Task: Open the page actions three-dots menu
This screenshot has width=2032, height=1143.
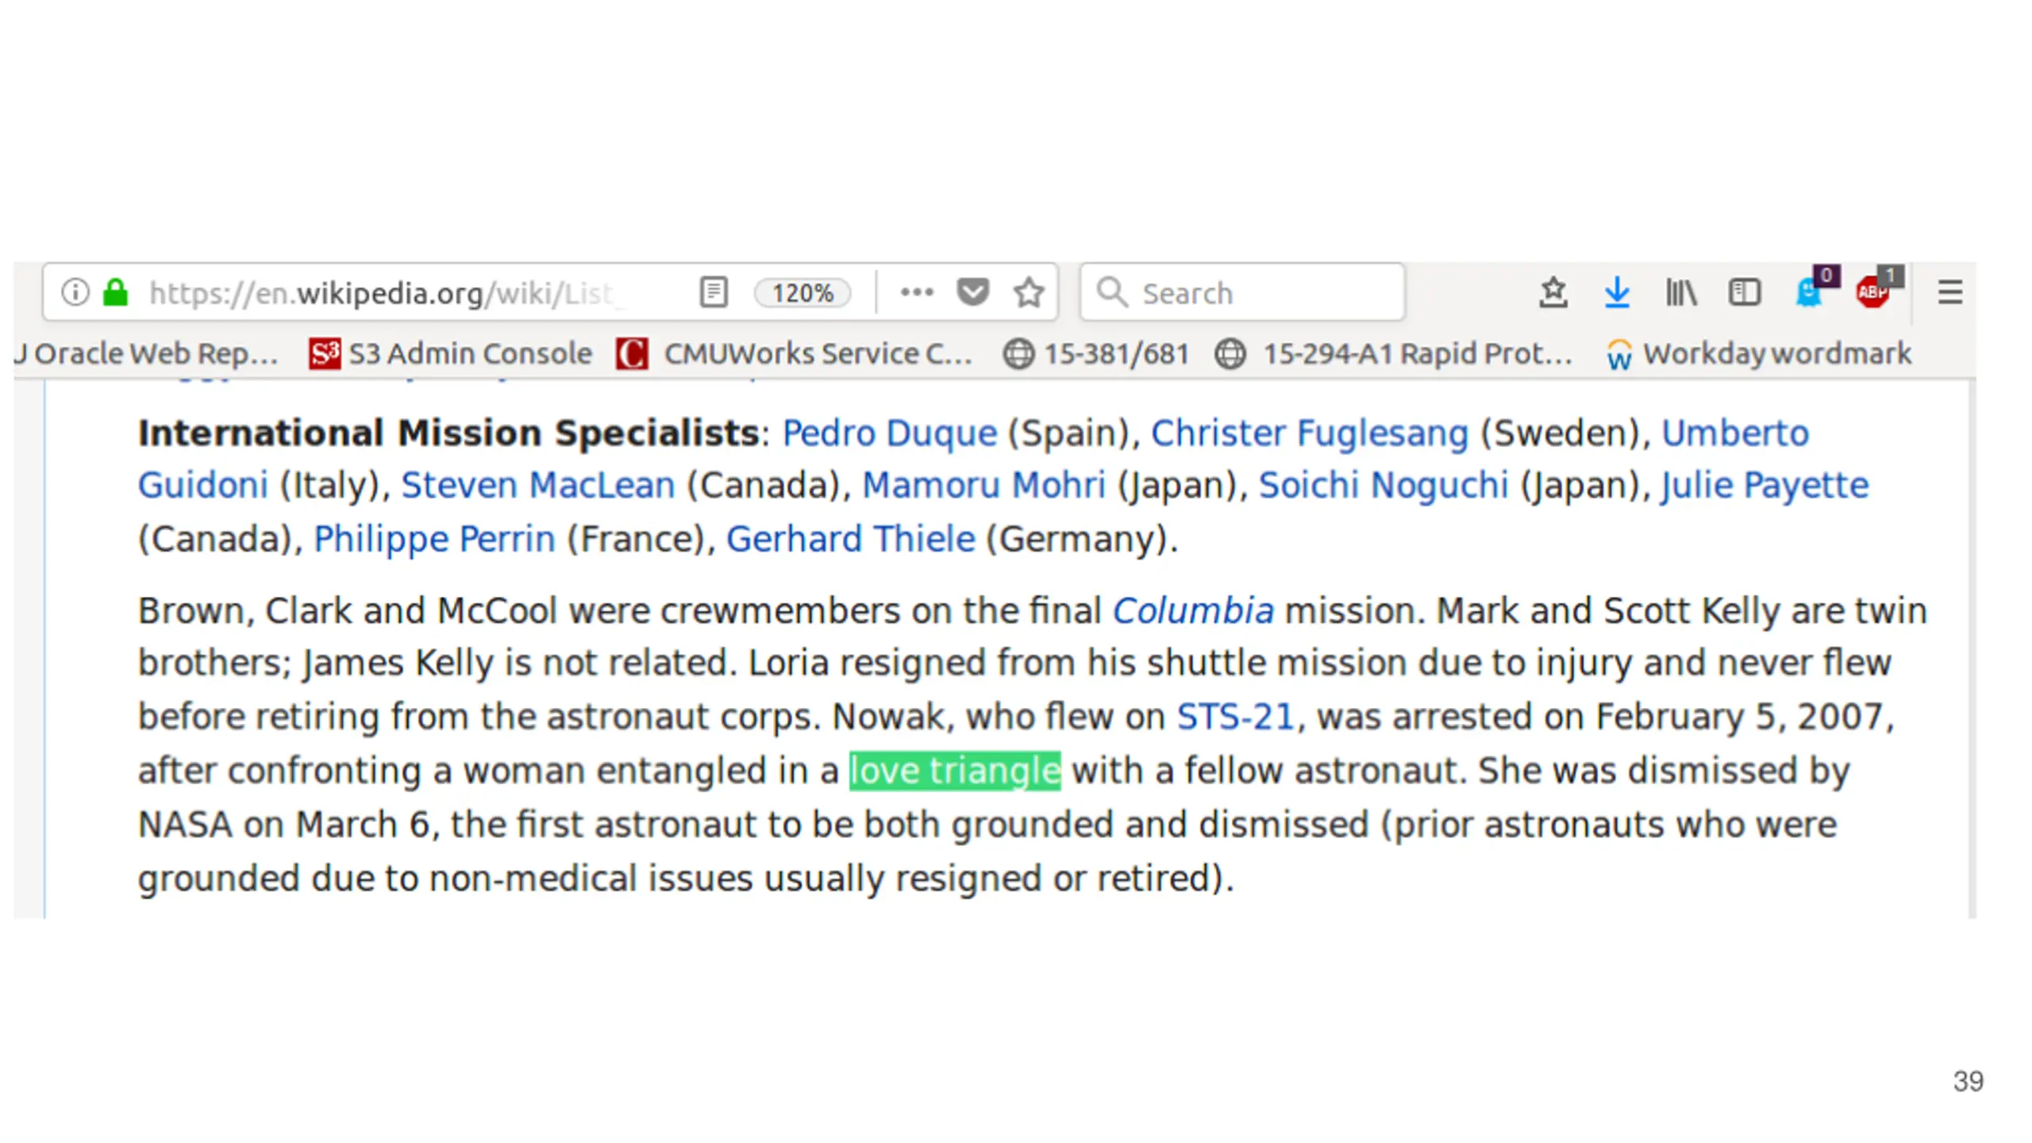Action: (x=917, y=292)
